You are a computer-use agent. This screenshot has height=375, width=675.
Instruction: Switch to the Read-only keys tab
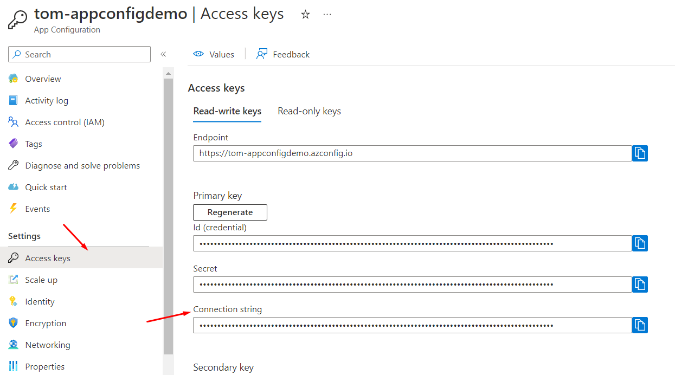[x=309, y=111]
